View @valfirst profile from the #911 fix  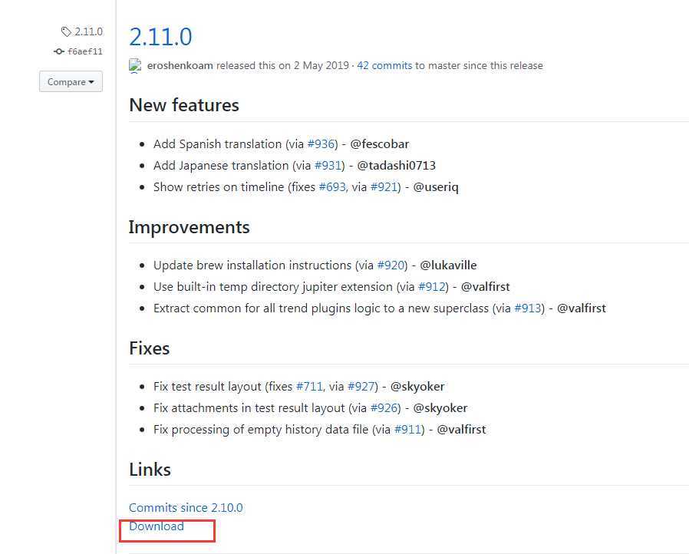click(461, 430)
